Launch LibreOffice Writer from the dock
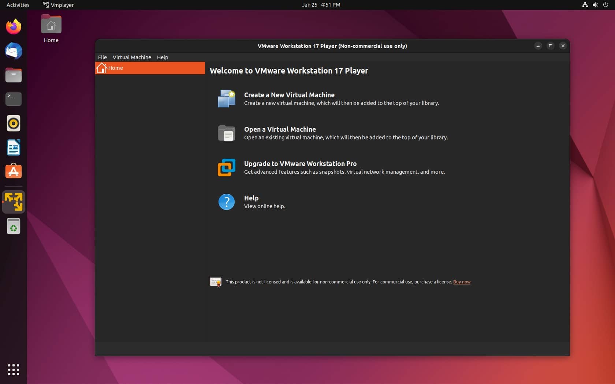 [13, 148]
